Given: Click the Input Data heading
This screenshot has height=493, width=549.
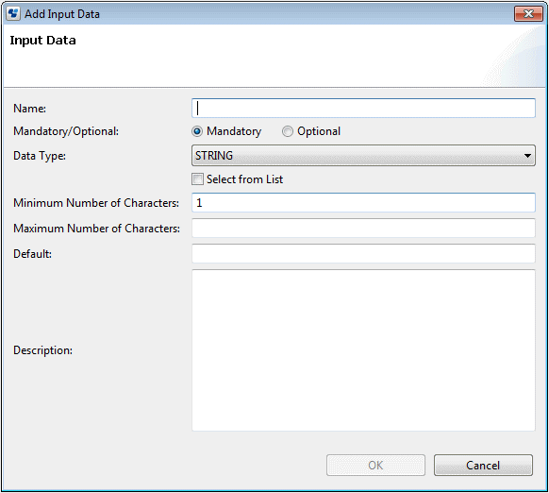Looking at the screenshot, I should tap(42, 41).
